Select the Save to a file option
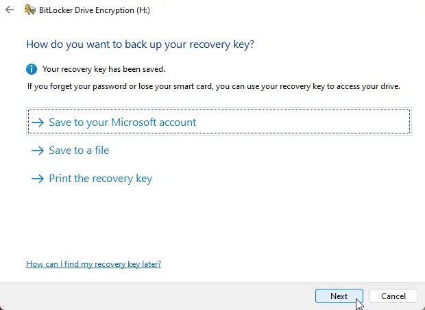The image size is (425, 310). pyautogui.click(x=79, y=151)
